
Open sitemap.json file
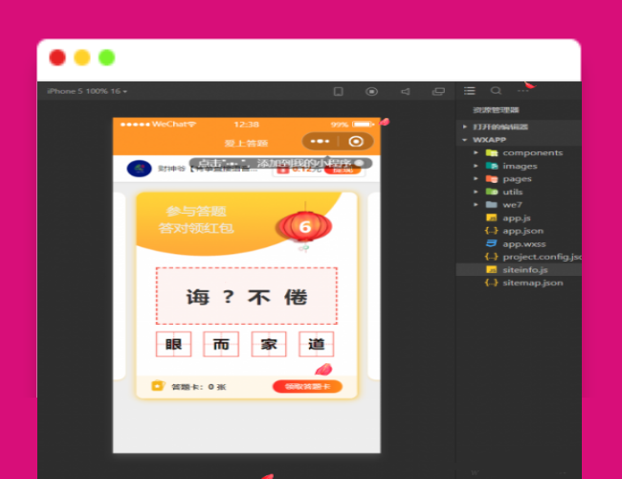click(x=533, y=283)
